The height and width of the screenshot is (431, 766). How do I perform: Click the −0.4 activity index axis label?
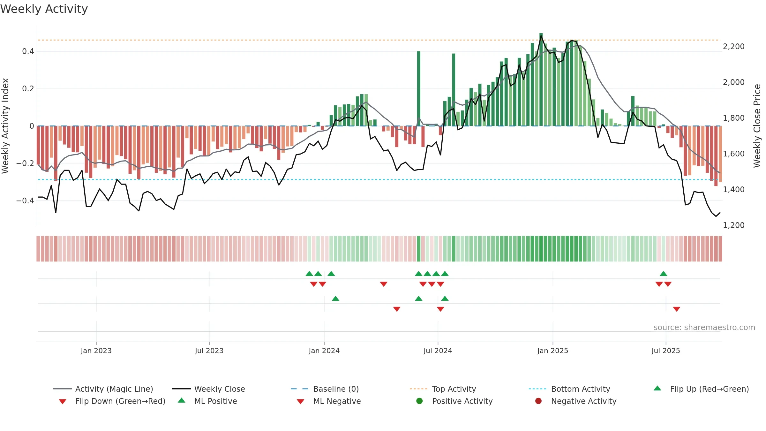[x=25, y=201]
